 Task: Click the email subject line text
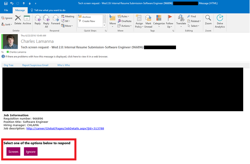tap(82, 47)
